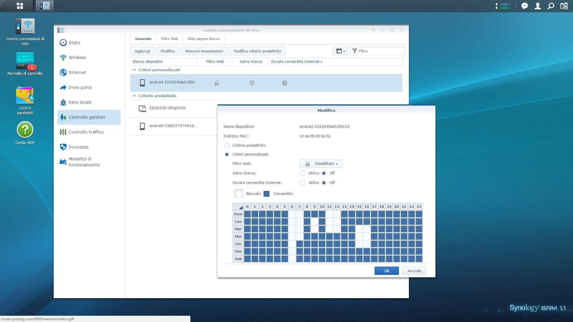573x322 pixels.
Task: Open Pannello di controllo desktop icon
Action: tap(25, 61)
